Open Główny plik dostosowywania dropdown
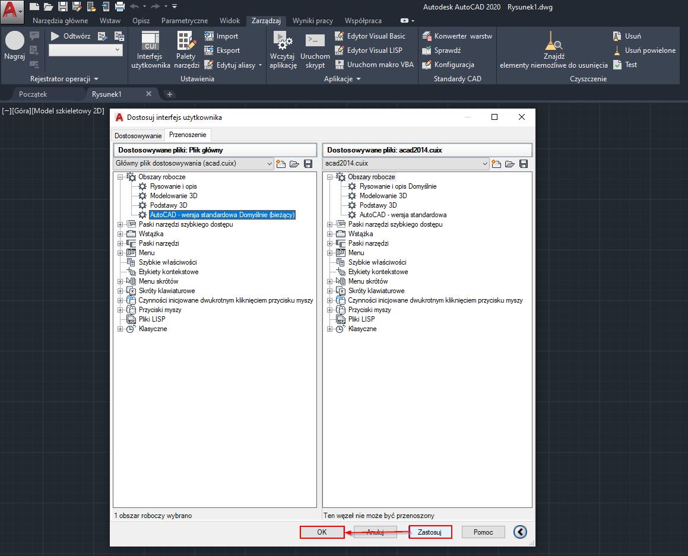The height and width of the screenshot is (556, 688). tap(194, 163)
